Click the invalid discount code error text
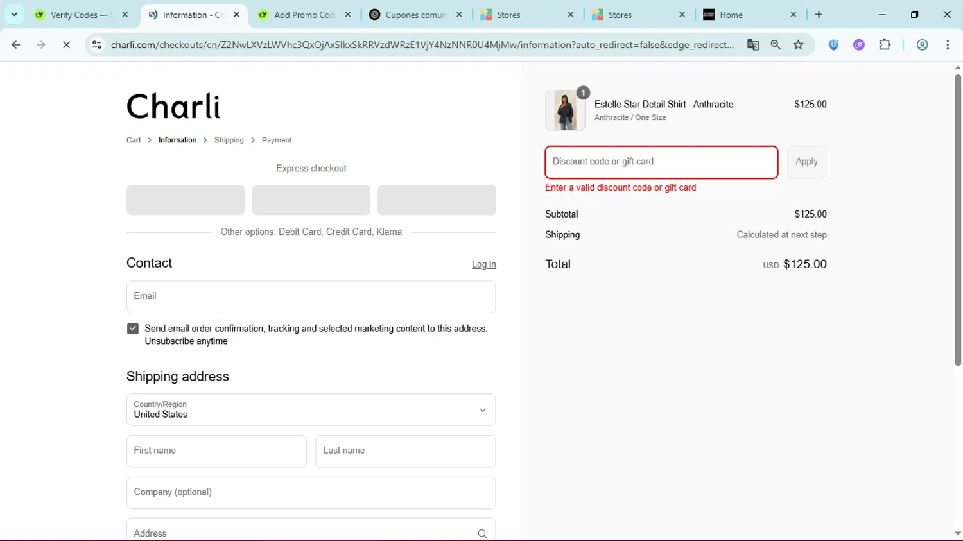The image size is (963, 541). [x=620, y=187]
